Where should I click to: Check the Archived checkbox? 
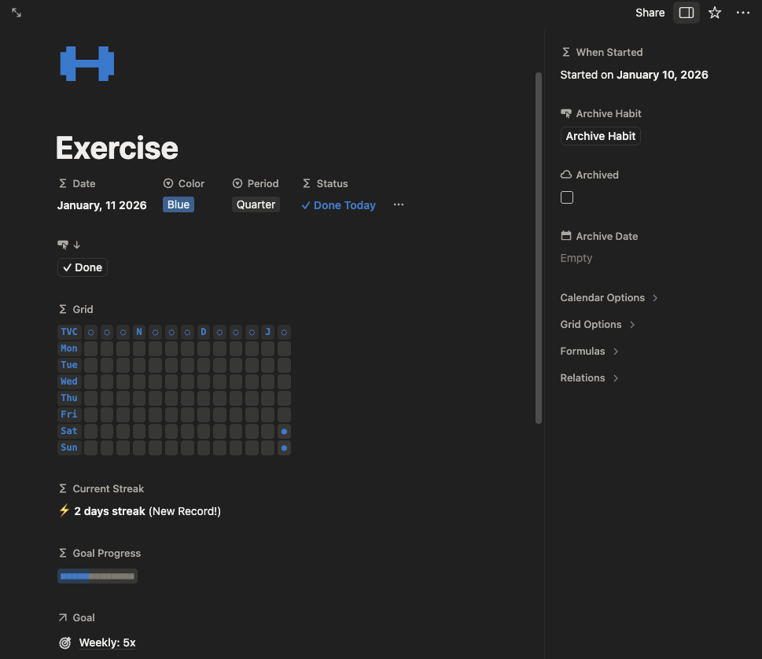[x=567, y=197]
